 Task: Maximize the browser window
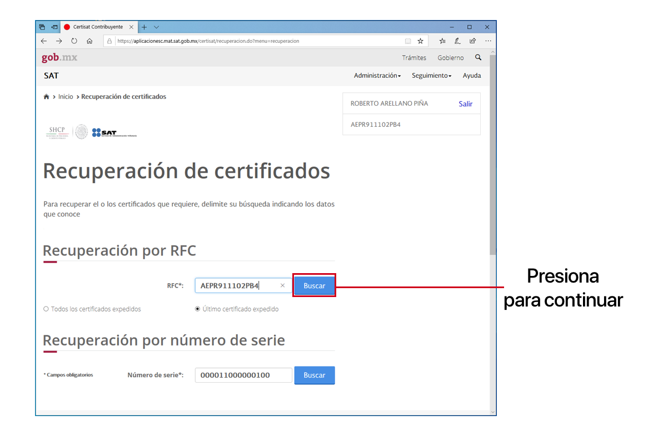pos(470,27)
